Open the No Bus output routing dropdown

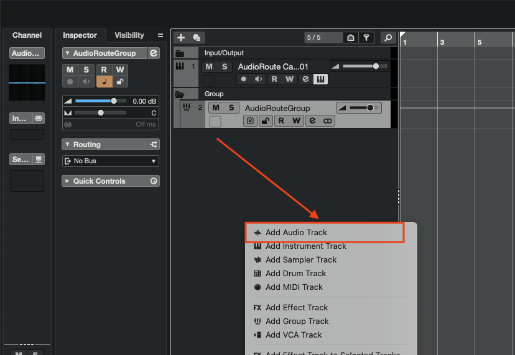pos(111,161)
